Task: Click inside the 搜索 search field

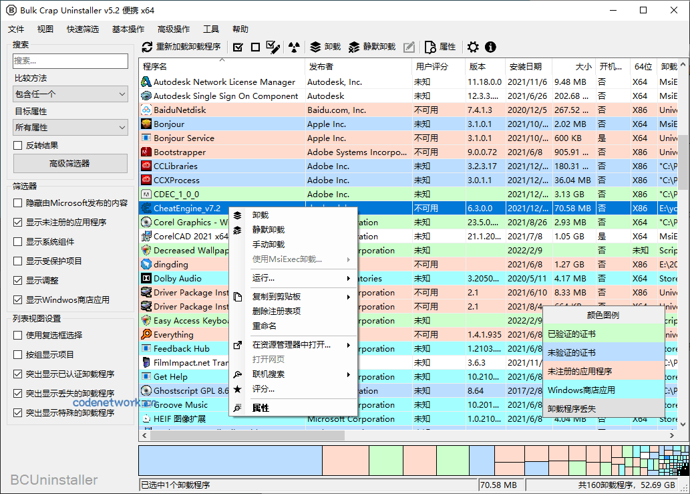Action: pos(69,61)
